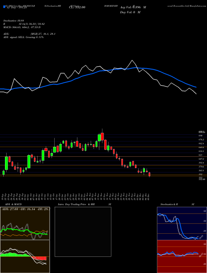
Task: Click the 'CL: 552.00' closing price text
Action: 77,7
